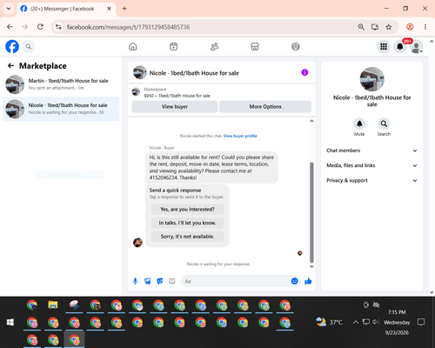
Task: Open the tab search dropdown arrow
Action: tap(9, 9)
